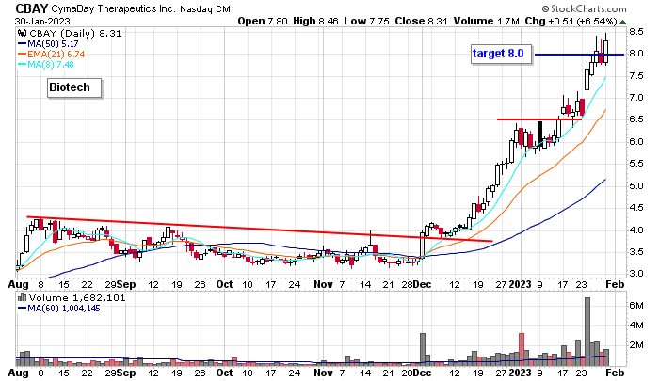Image resolution: width=659 pixels, height=381 pixels.
Task: Click the green up-arrow next to Chg percentage
Action: pyautogui.click(x=622, y=21)
